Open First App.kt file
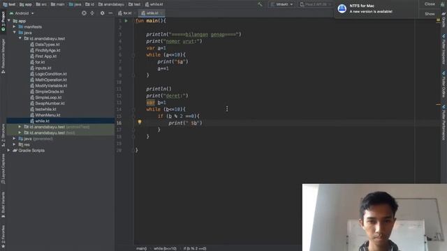 46,56
